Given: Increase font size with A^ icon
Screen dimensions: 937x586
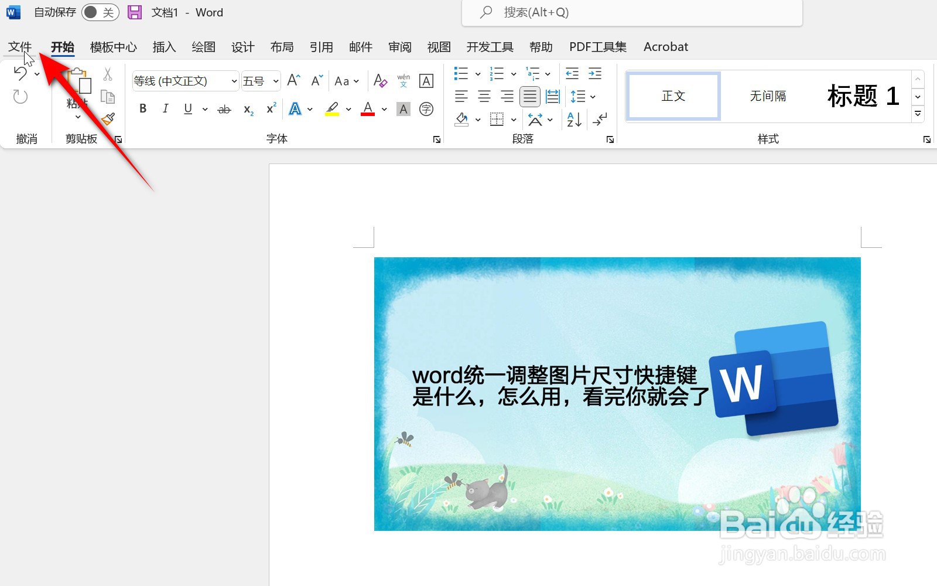Looking at the screenshot, I should (294, 80).
